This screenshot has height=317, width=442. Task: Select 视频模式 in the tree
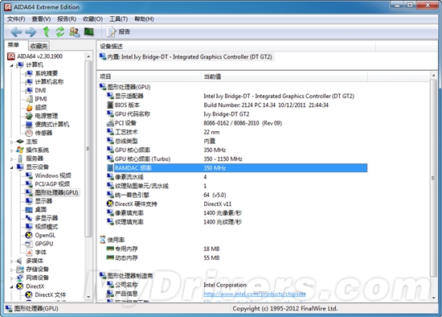point(47,227)
